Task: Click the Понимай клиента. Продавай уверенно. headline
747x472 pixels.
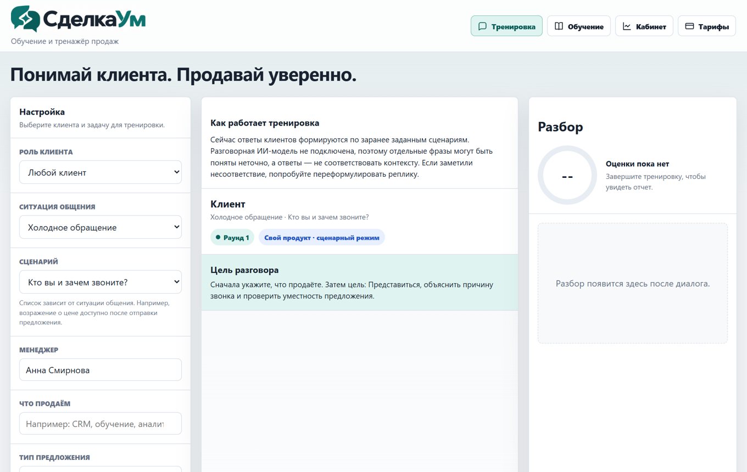Action: (183, 75)
